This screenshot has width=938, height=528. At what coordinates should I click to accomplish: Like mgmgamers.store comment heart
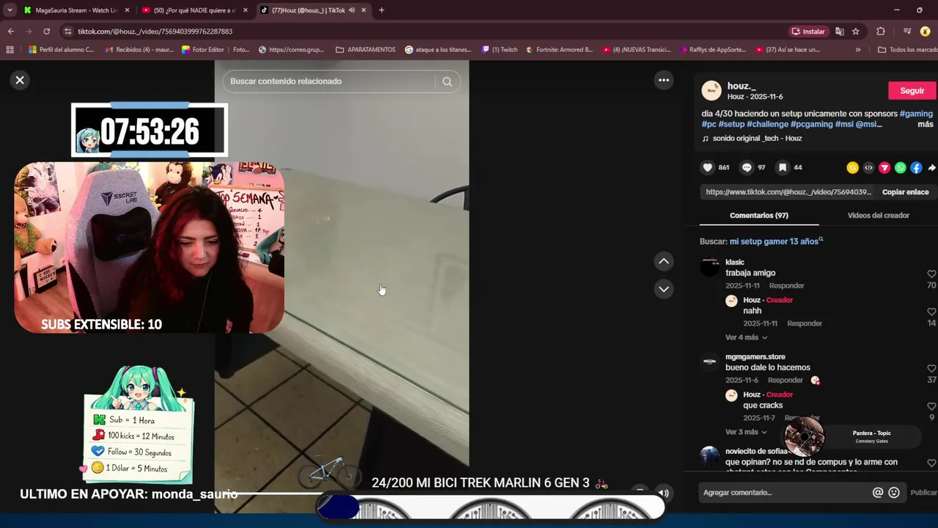pos(931,369)
